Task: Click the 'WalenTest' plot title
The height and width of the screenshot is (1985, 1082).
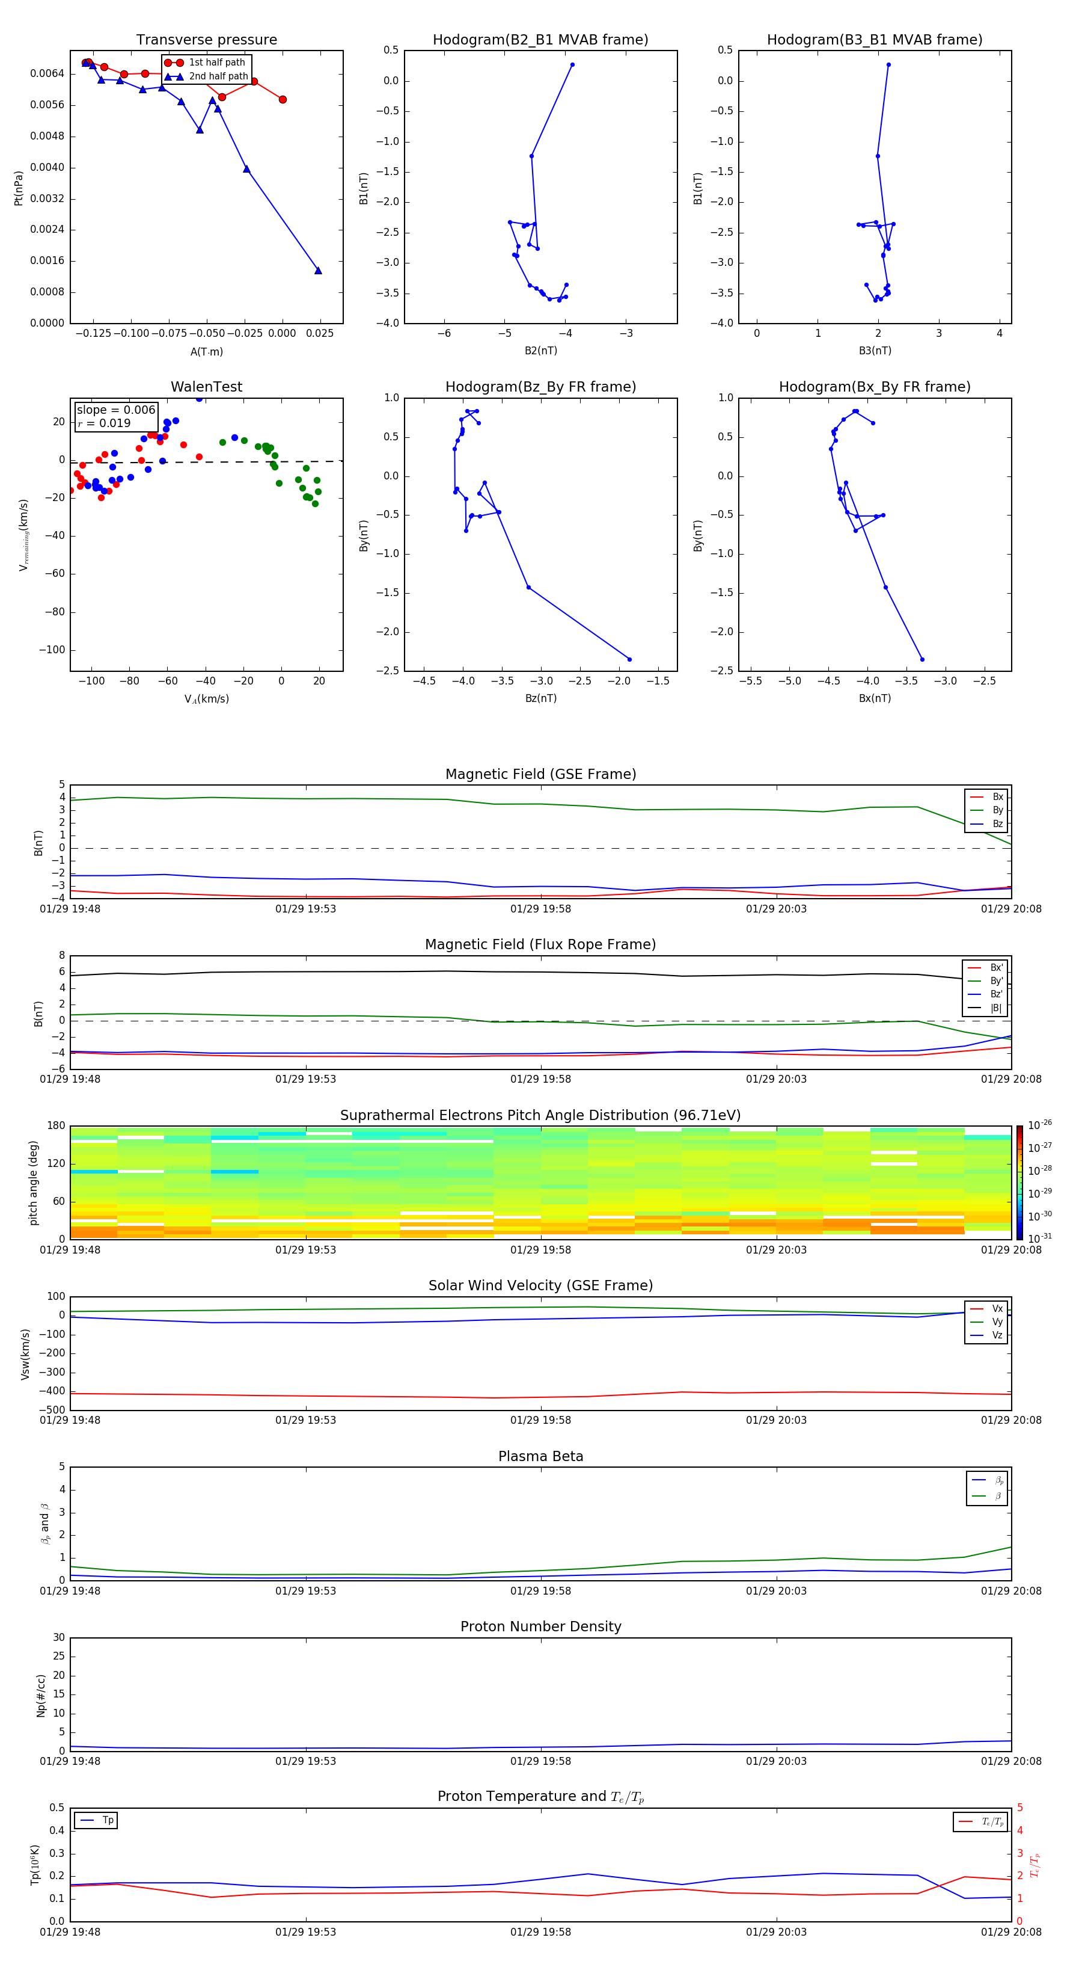Action: point(206,387)
